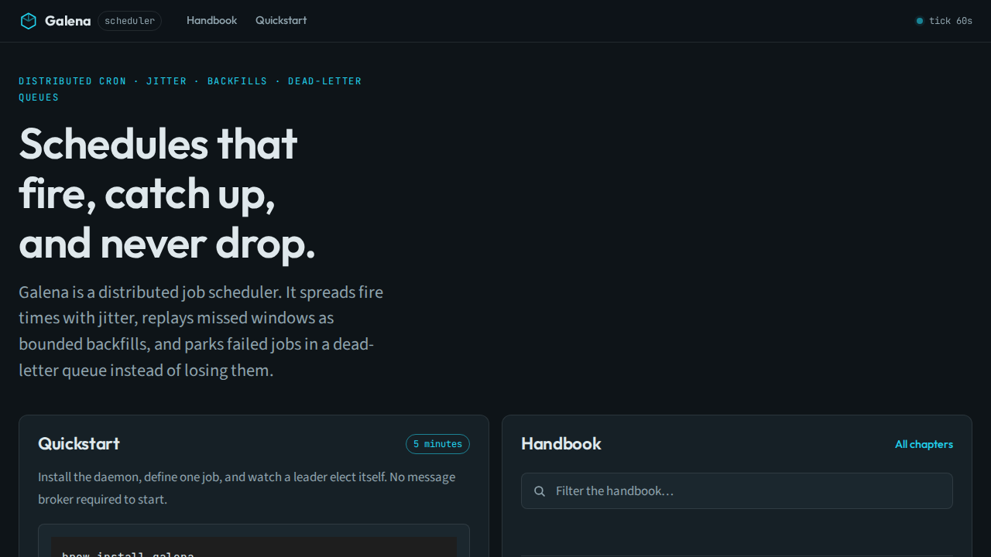Screen dimensions: 991x557
Task: Click the Handbook card heading
Action: point(561,443)
